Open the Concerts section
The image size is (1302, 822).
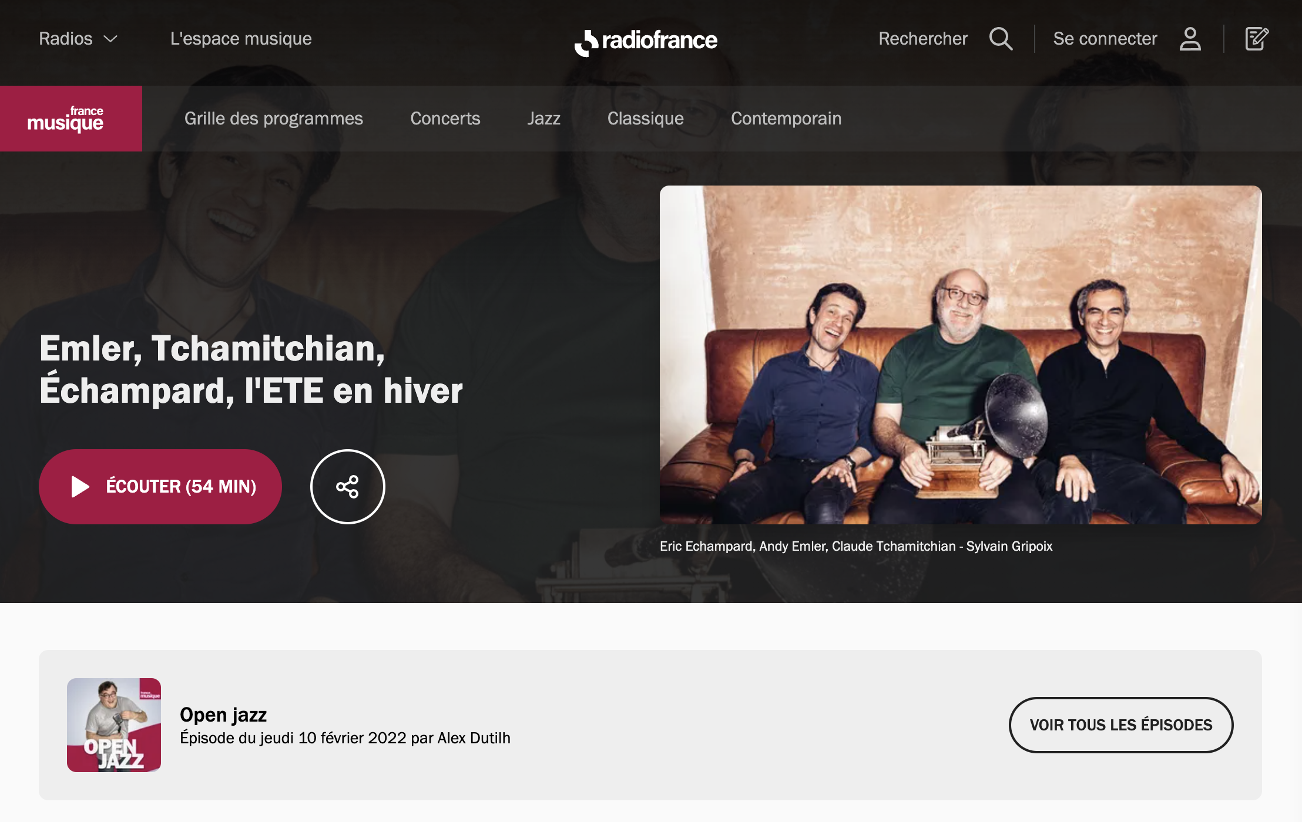[445, 119]
